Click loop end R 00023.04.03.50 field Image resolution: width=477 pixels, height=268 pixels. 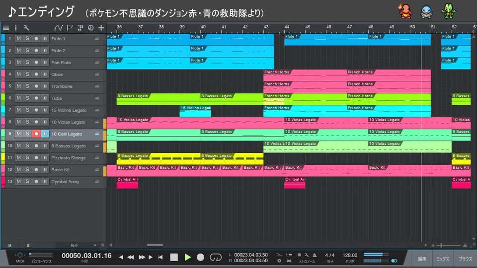250,261
